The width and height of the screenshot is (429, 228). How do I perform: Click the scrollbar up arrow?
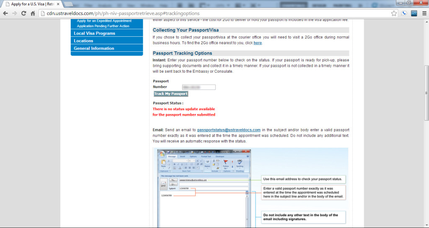pos(426,22)
